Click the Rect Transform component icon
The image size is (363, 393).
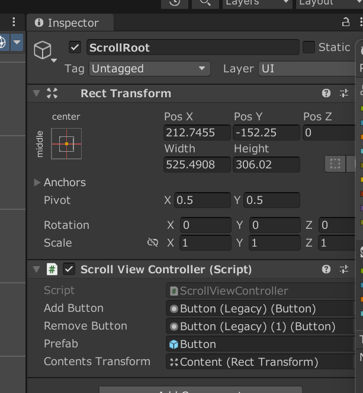click(52, 93)
